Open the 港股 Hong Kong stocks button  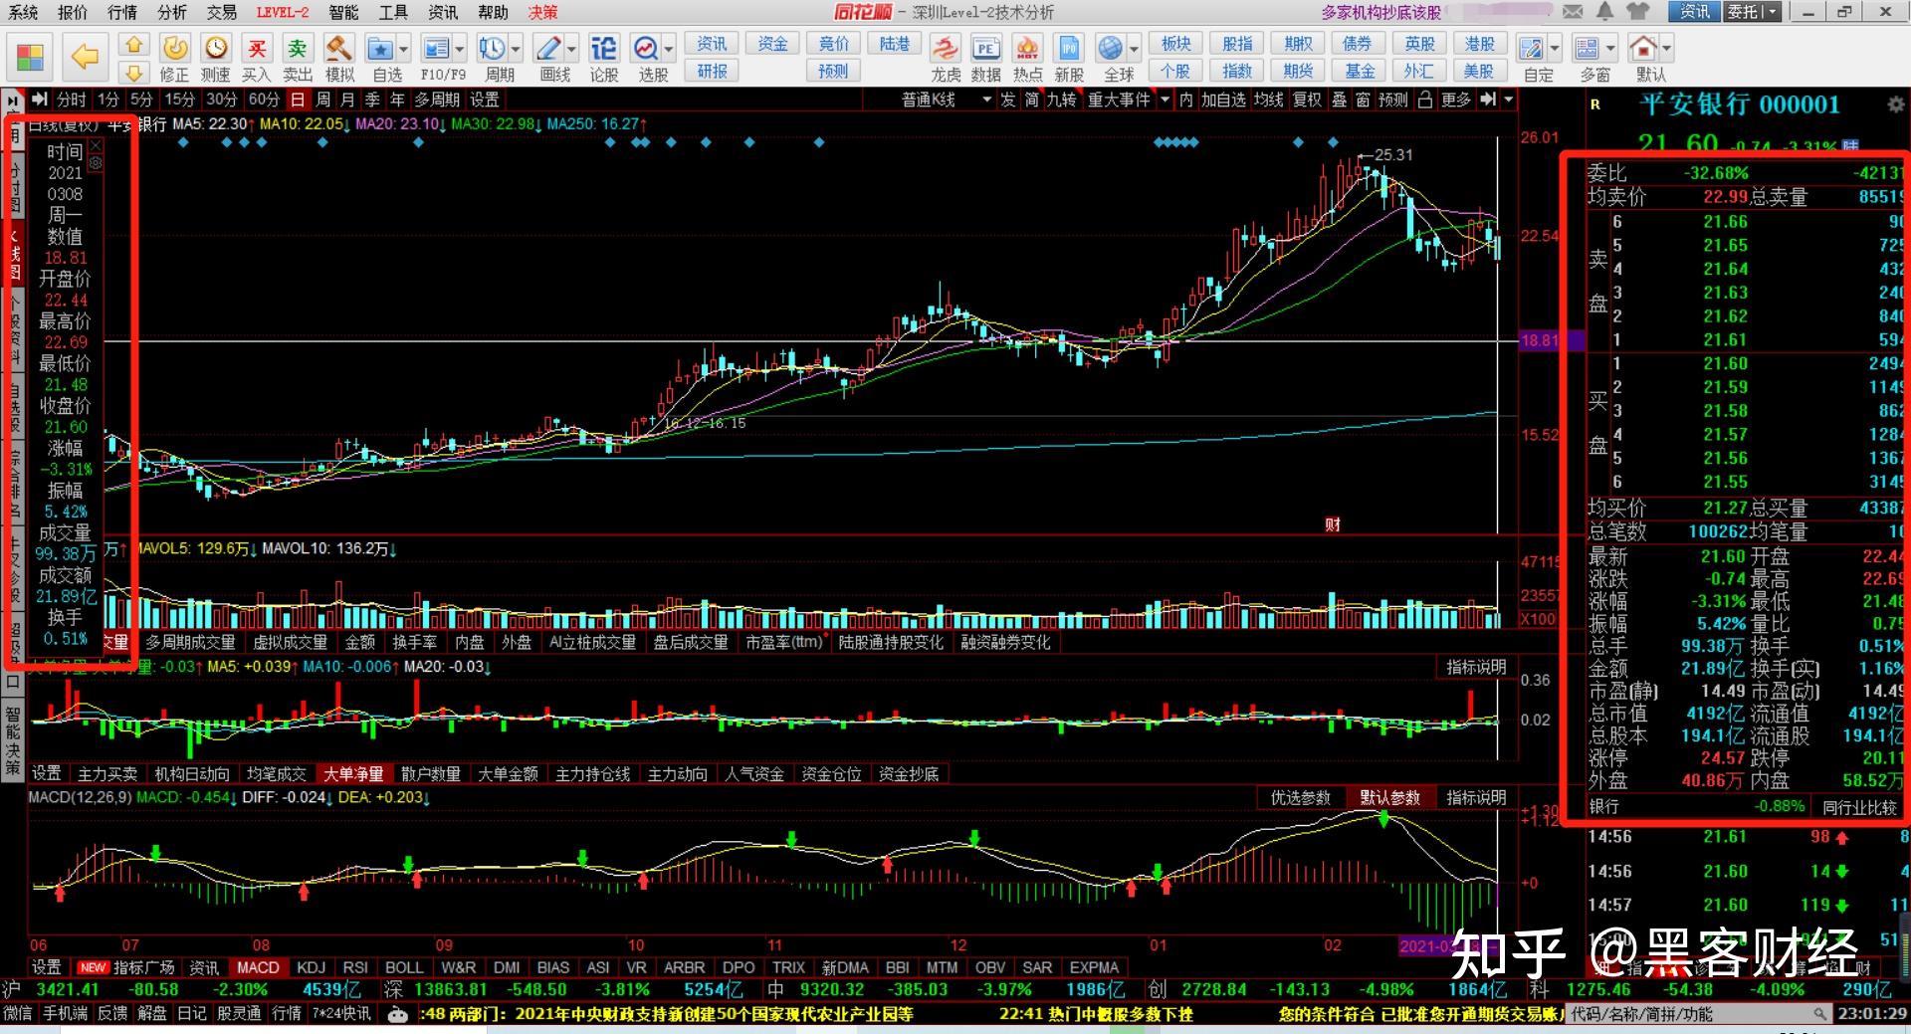[x=1479, y=44]
